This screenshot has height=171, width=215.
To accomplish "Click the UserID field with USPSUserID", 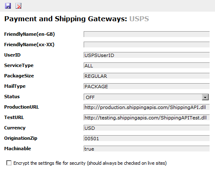I will tap(146, 55).
